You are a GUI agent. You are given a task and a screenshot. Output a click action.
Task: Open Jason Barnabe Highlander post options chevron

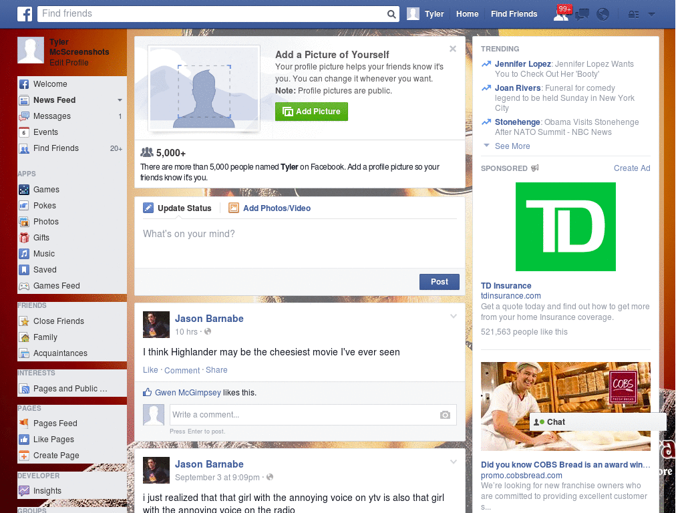coord(454,316)
